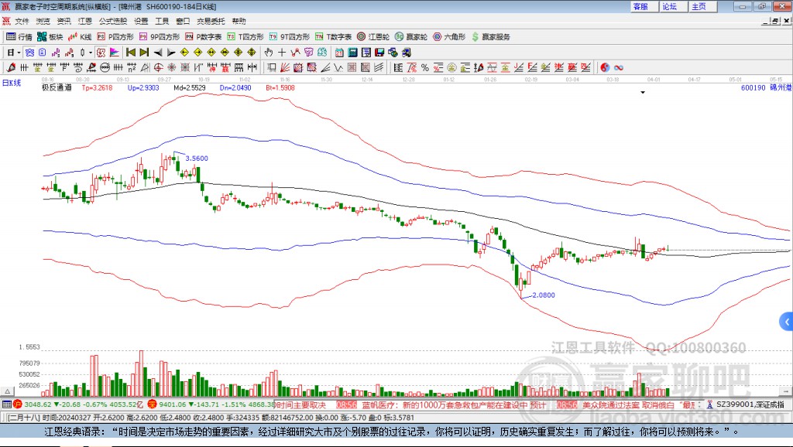Open the 公式选股 menu

(113, 21)
